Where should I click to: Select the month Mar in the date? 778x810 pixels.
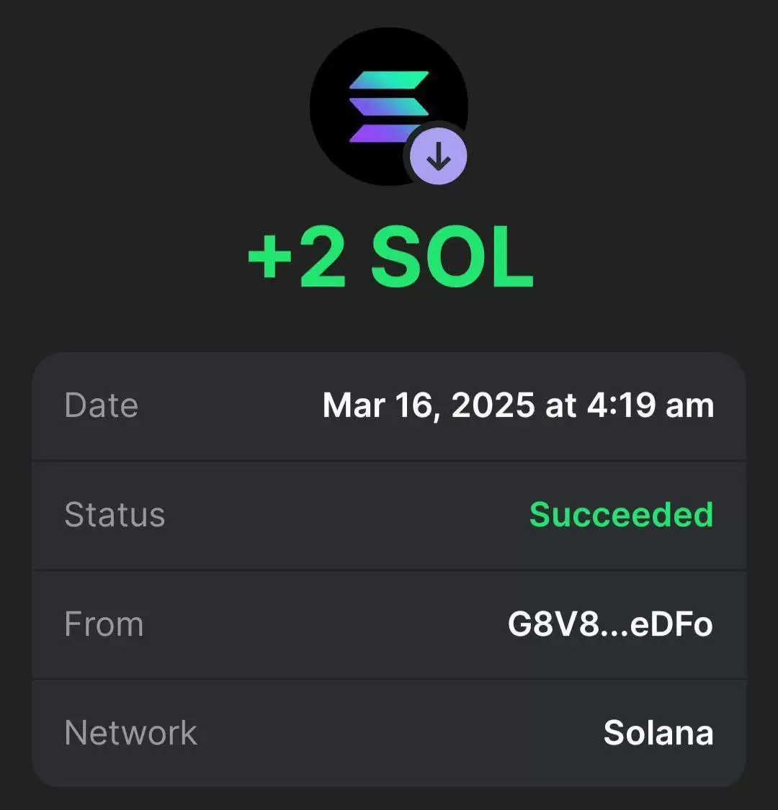[354, 405]
